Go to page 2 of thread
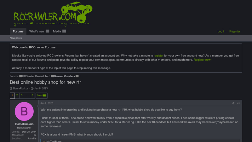This screenshot has width=252, height=142. 17,95
